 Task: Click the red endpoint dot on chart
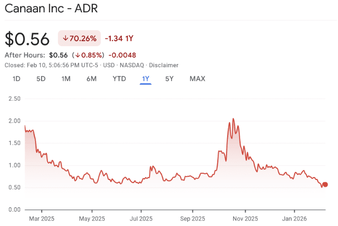point(325,184)
